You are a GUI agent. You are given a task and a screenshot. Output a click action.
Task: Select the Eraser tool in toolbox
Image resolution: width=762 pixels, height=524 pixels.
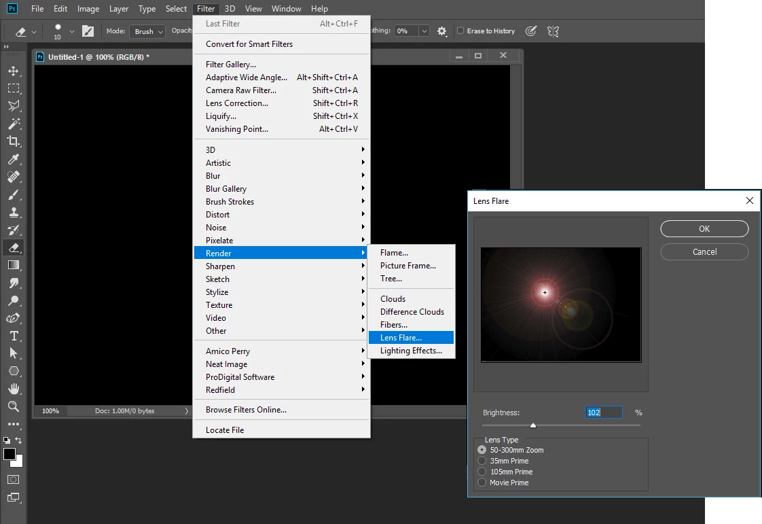(x=14, y=247)
